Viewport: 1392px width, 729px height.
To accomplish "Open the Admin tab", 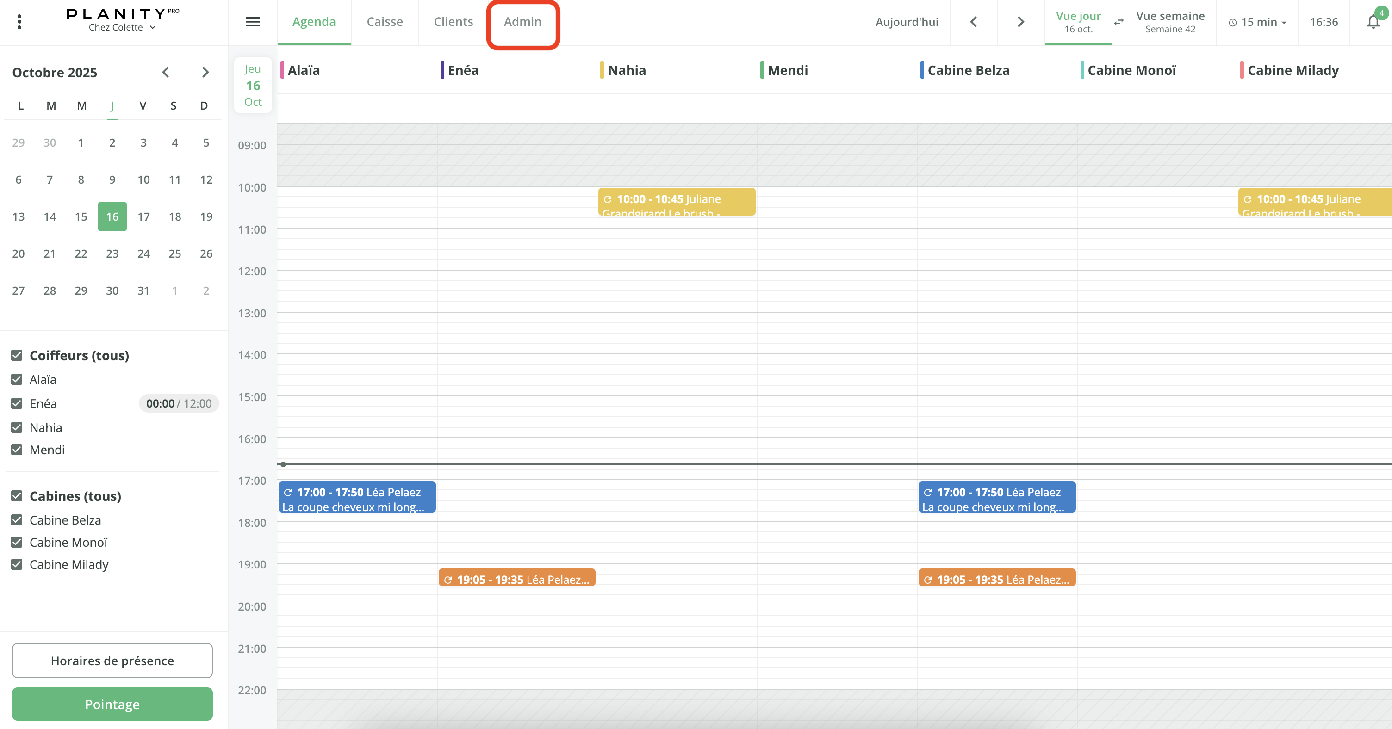I will [522, 22].
